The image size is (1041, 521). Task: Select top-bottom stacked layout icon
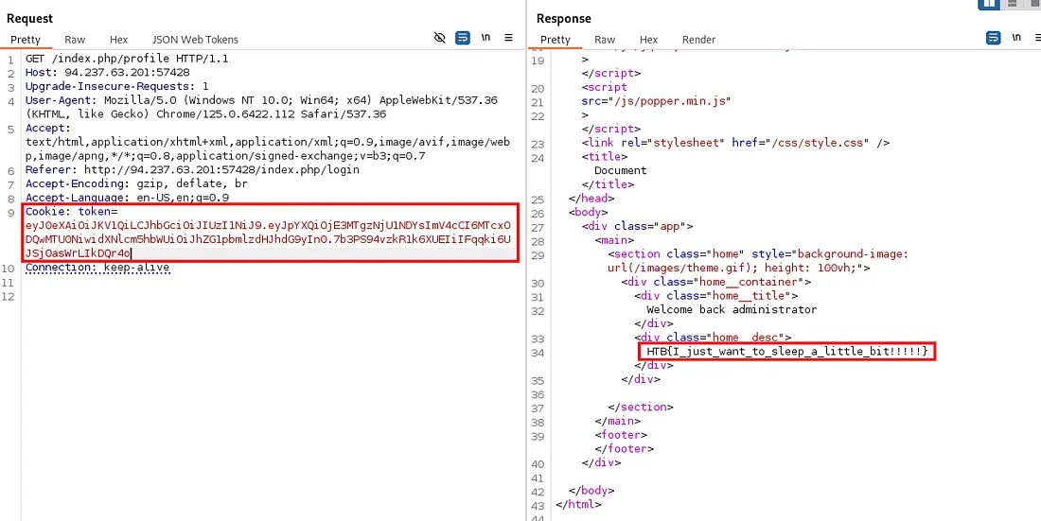[1014, 4]
